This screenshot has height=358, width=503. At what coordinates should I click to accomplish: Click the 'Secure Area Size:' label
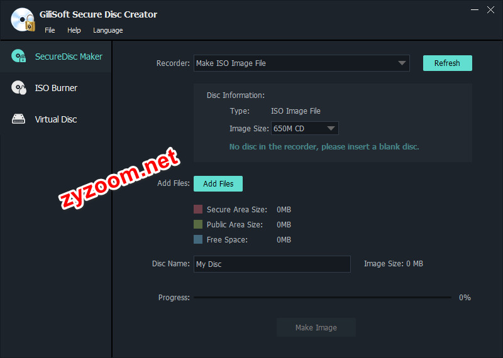(237, 210)
